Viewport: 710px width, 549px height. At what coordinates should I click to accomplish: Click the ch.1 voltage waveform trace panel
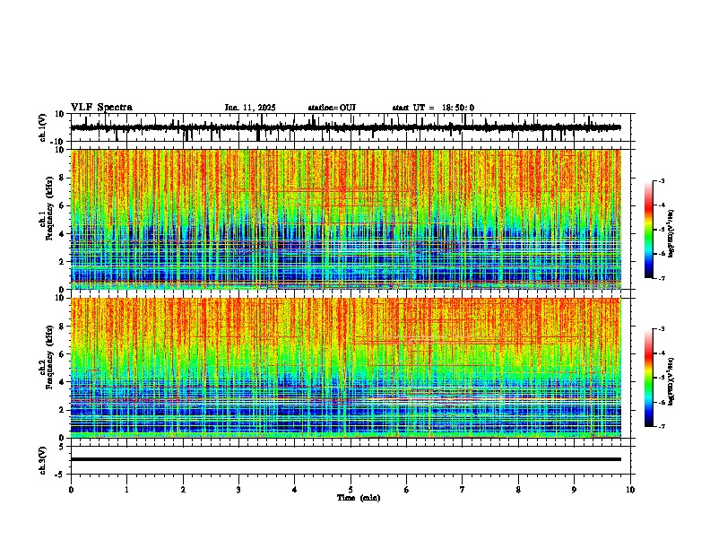[x=351, y=127]
